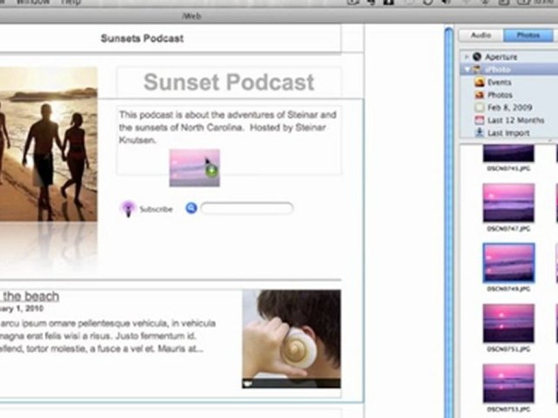558x418 pixels.
Task: Expand the Aperture library tree
Action: [x=466, y=56]
